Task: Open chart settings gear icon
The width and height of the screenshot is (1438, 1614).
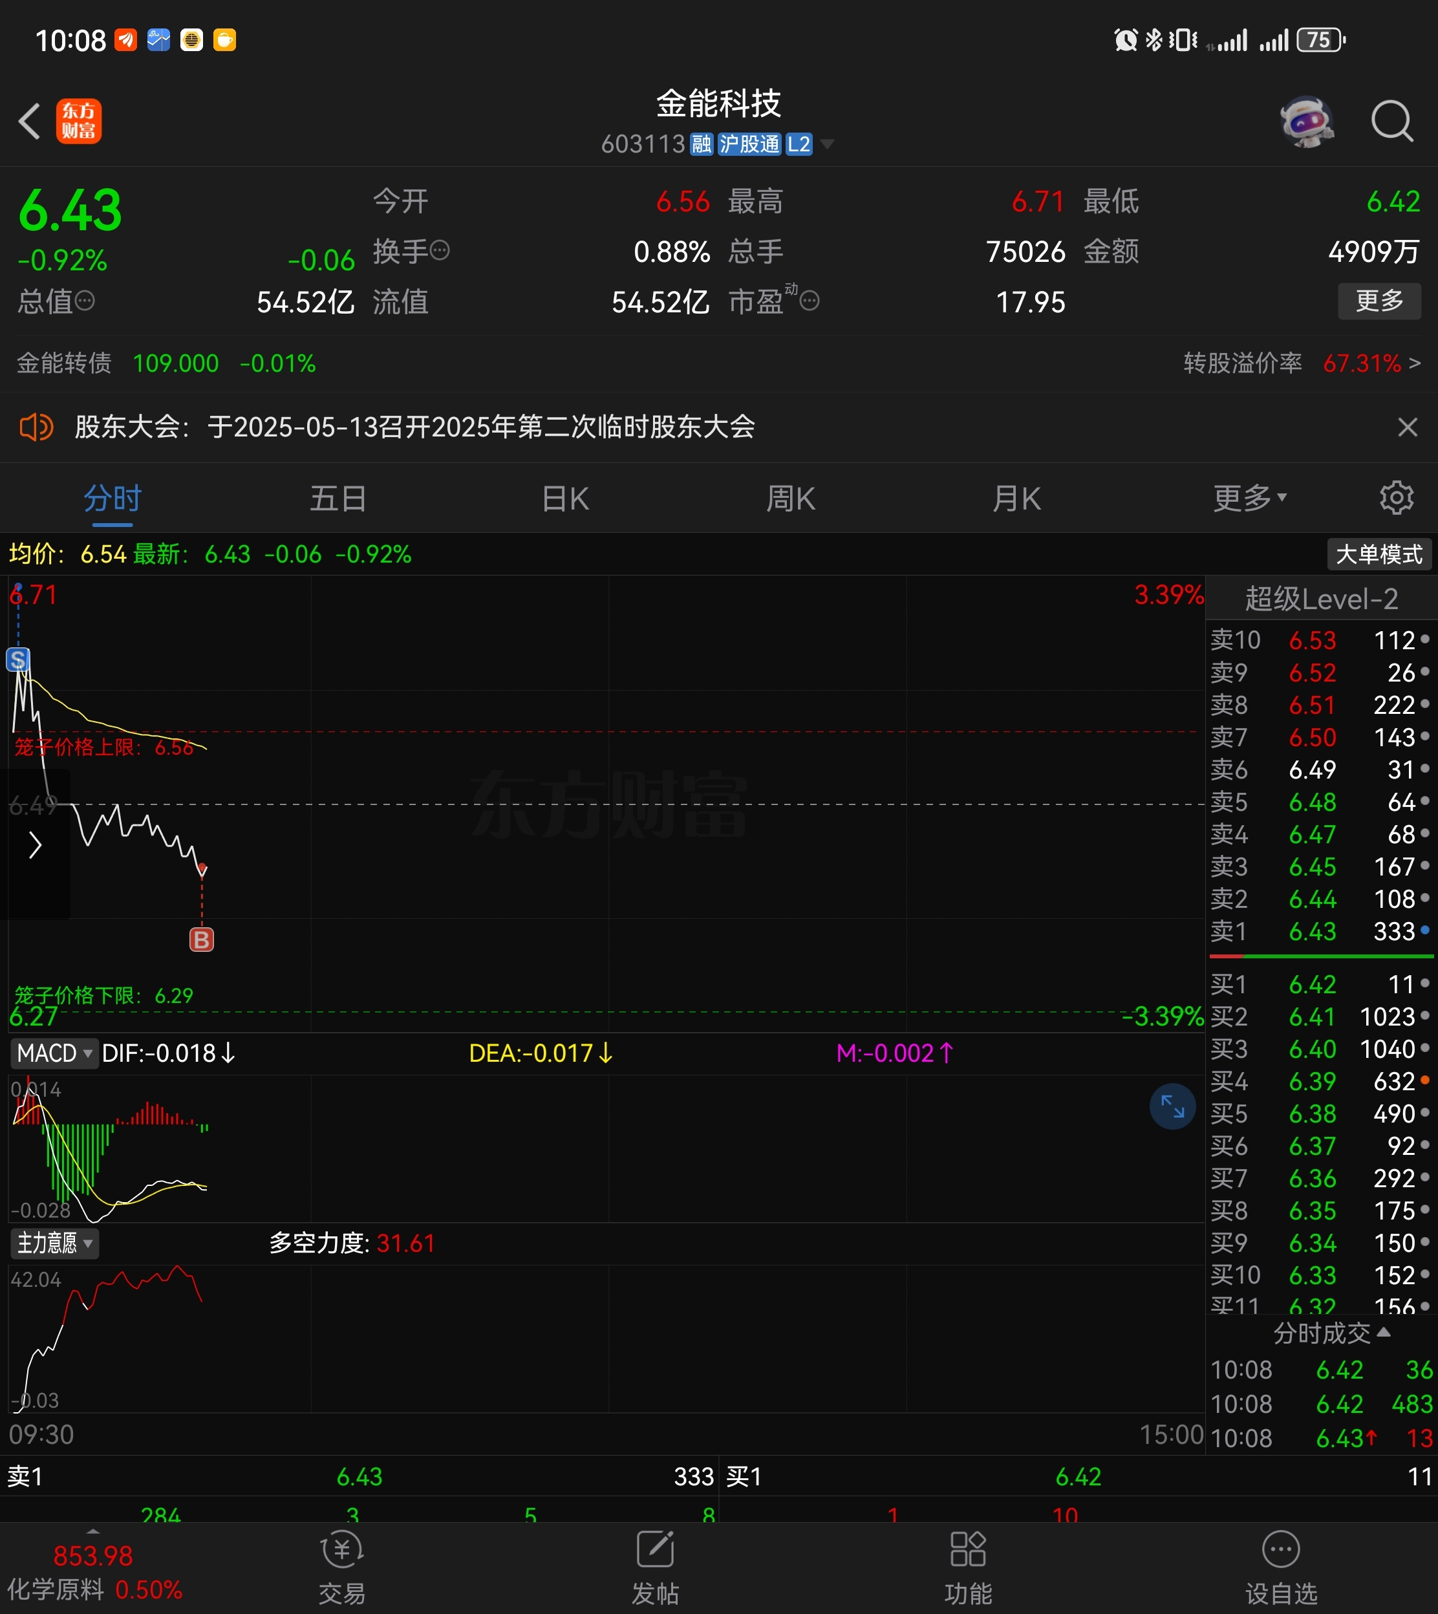Action: pyautogui.click(x=1396, y=498)
